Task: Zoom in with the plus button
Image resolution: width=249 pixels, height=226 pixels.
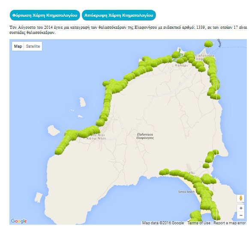Action: [241, 208]
